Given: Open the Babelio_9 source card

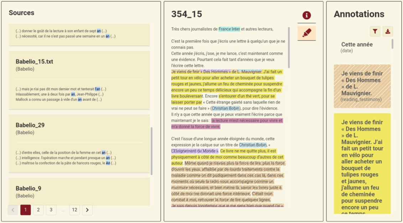Looking at the screenshot, I should point(28,188).
